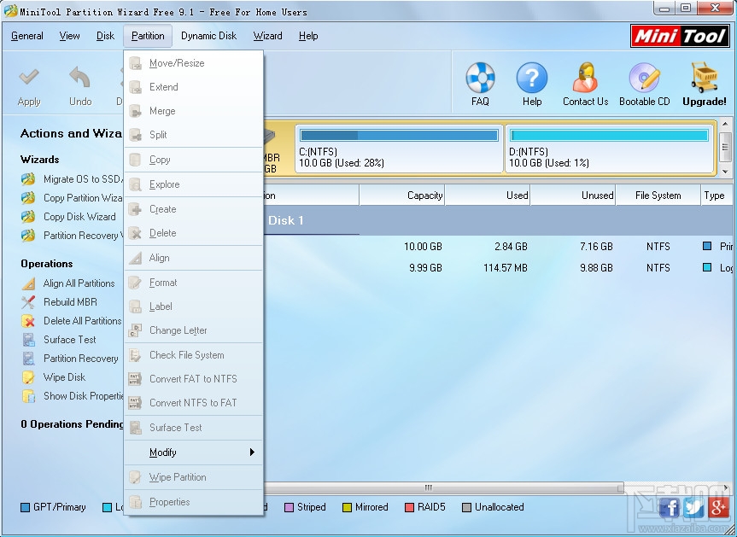The height and width of the screenshot is (537, 737).
Task: Click the Twitter icon in the corner
Action: point(694,506)
